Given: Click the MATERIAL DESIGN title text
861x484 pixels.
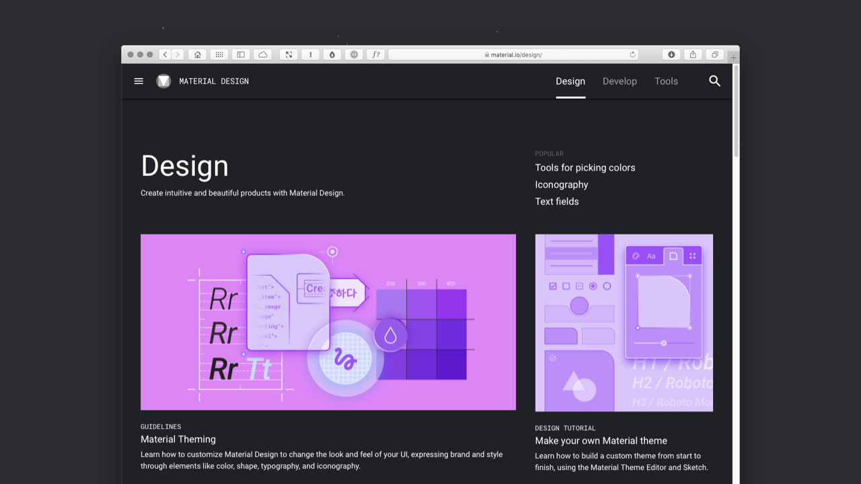Looking at the screenshot, I should pyautogui.click(x=214, y=81).
